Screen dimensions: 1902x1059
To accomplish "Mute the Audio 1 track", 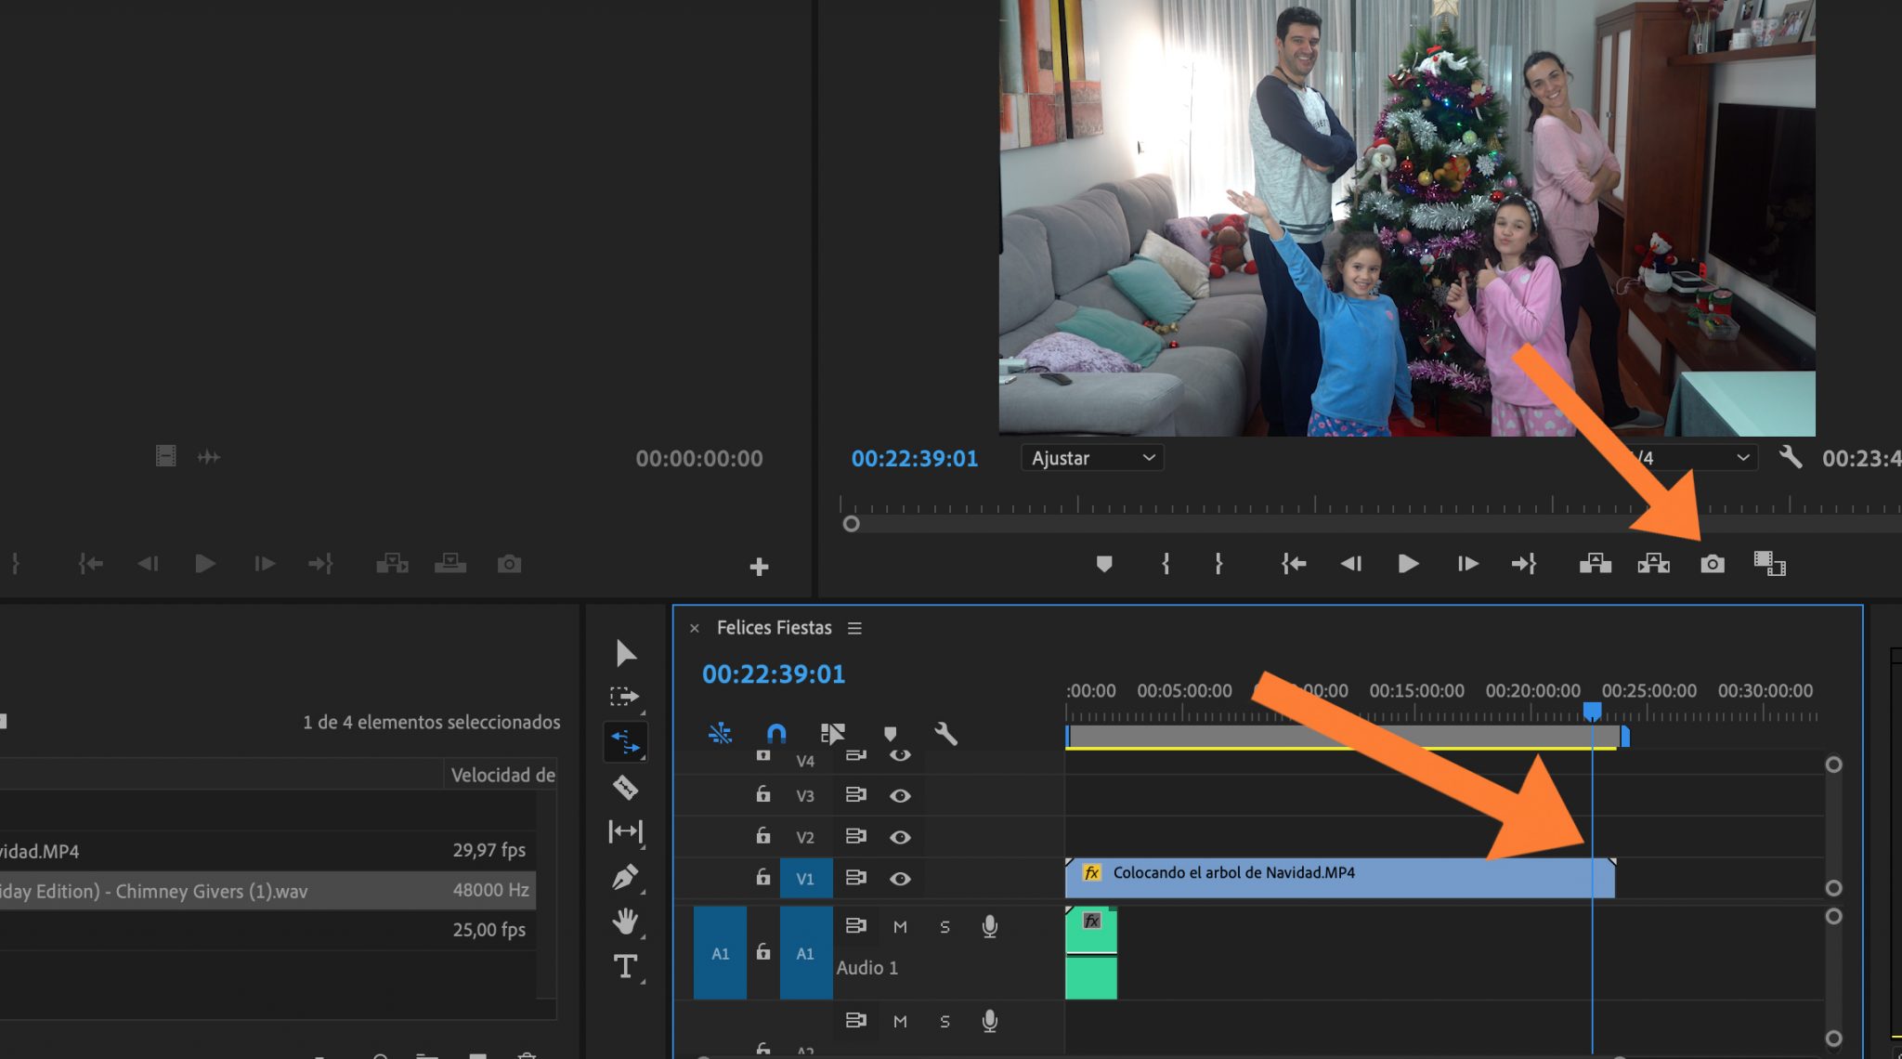I will click(899, 927).
